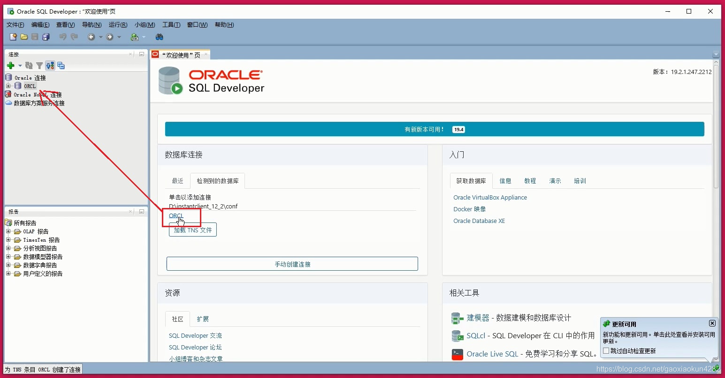Expand the analytic view reports node
Viewport: 725px width, 378px height.
coord(8,248)
